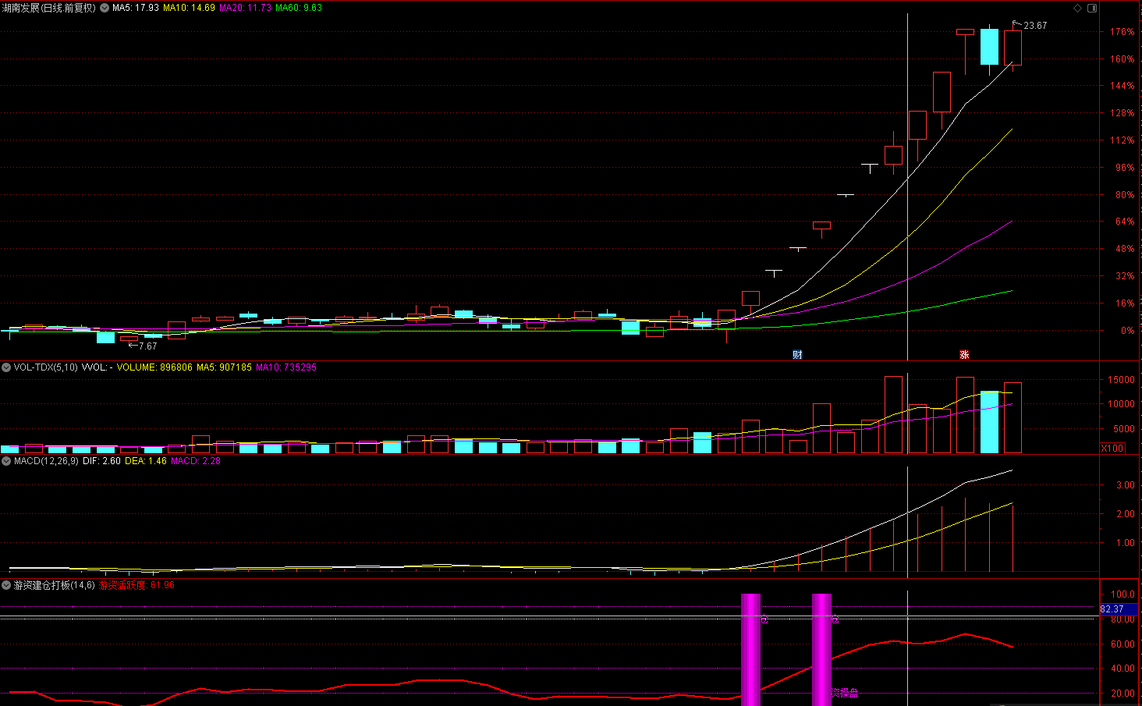Select the MA60 9.63 green label
Image resolution: width=1142 pixels, height=706 pixels.
click(x=299, y=8)
